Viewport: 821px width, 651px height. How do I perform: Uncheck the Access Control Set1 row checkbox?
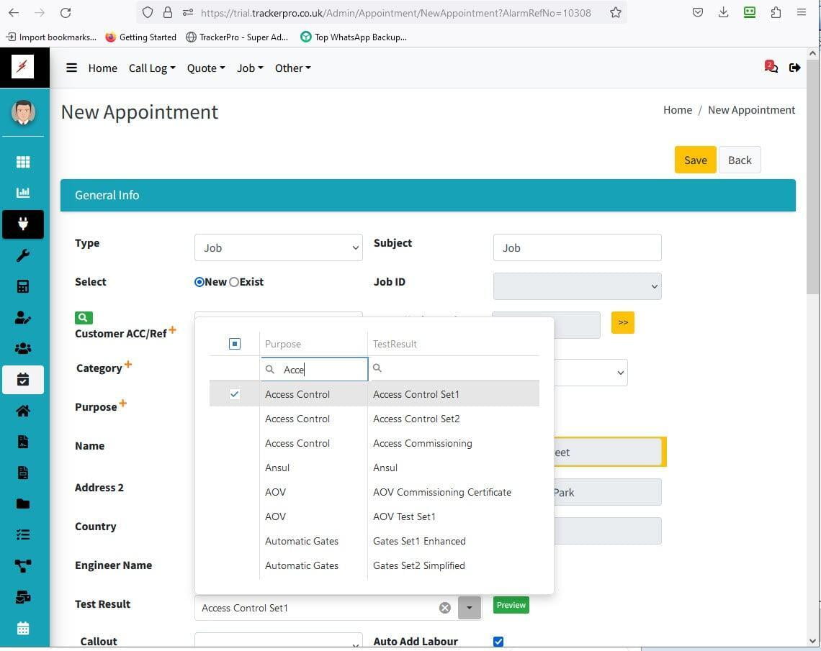tap(235, 394)
